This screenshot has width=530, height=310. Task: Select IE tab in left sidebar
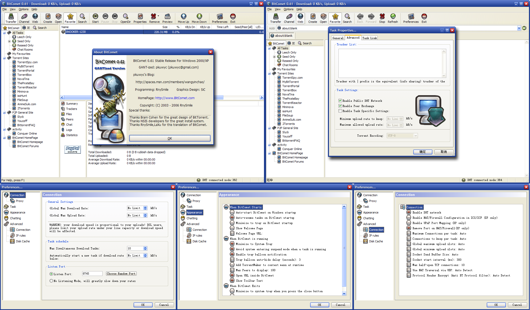point(26,28)
